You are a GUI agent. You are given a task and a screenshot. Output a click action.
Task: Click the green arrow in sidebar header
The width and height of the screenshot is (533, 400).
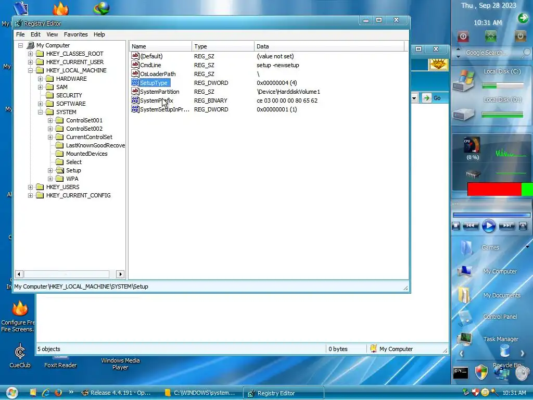523,18
